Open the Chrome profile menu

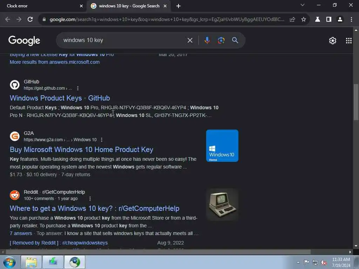340,20
